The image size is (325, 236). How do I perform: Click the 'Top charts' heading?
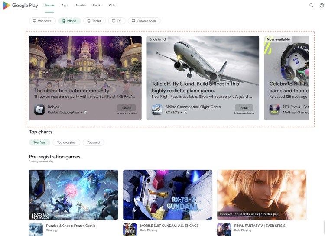coord(41,132)
